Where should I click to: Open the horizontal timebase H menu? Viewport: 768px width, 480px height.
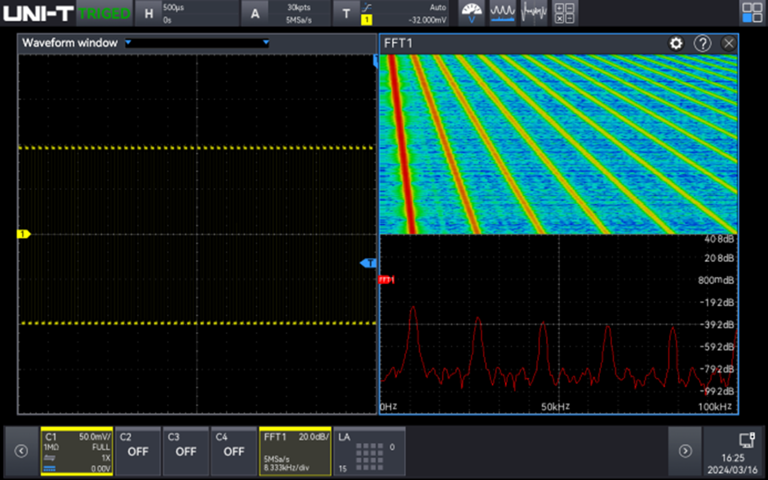[148, 13]
